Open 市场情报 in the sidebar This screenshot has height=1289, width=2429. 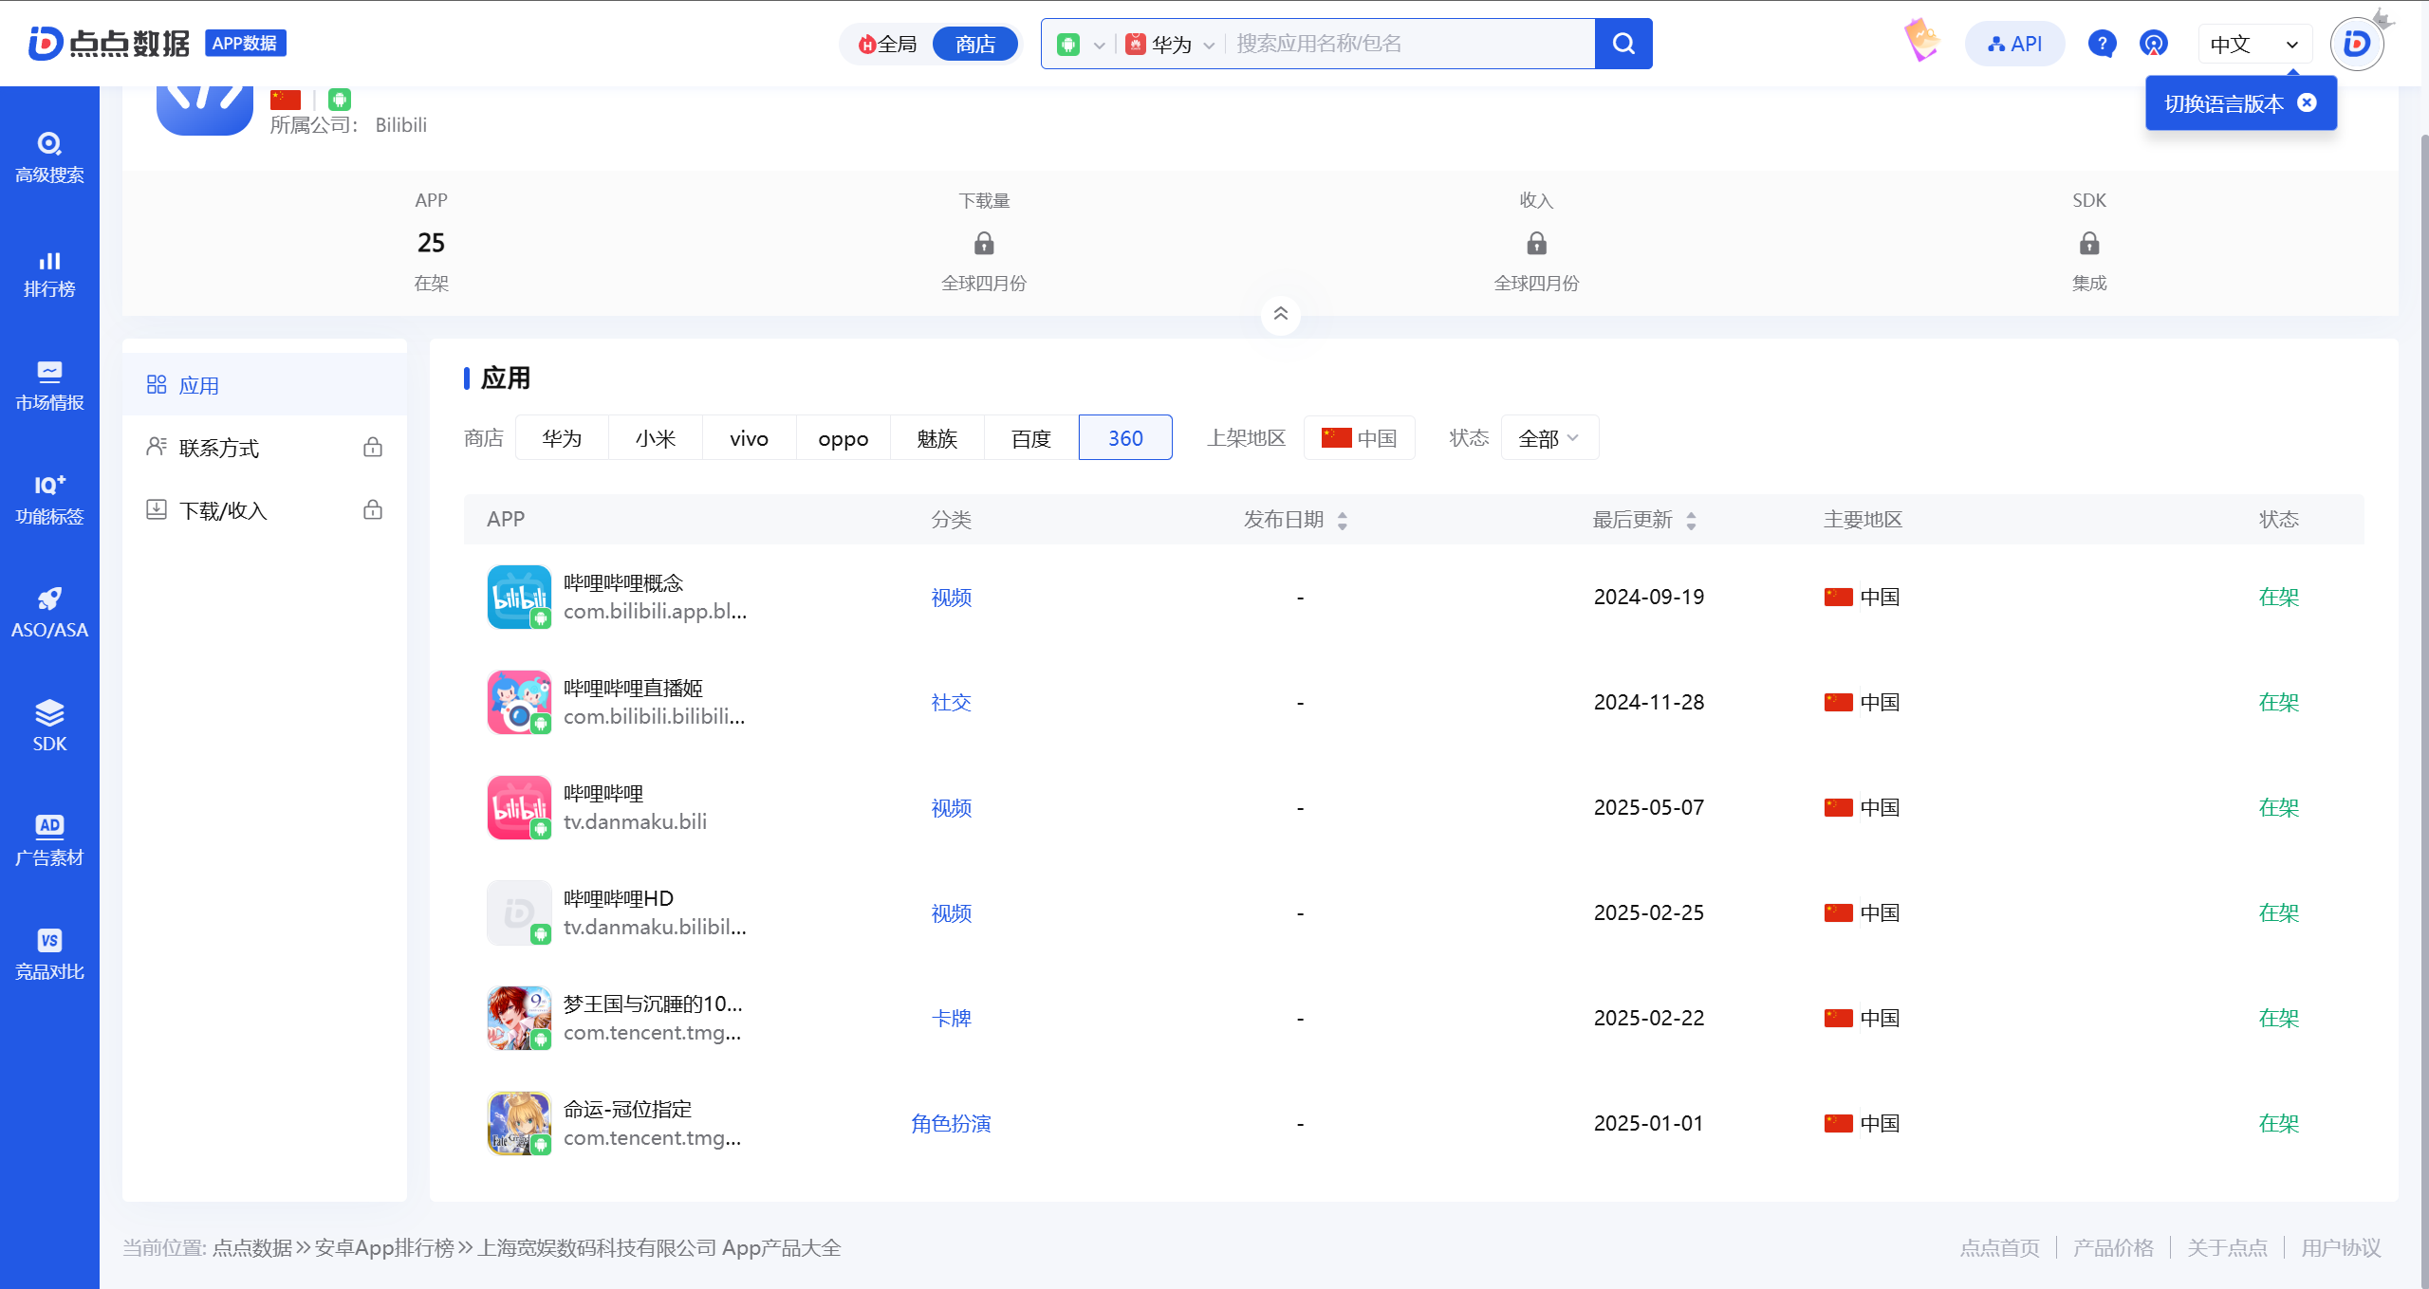[x=49, y=386]
